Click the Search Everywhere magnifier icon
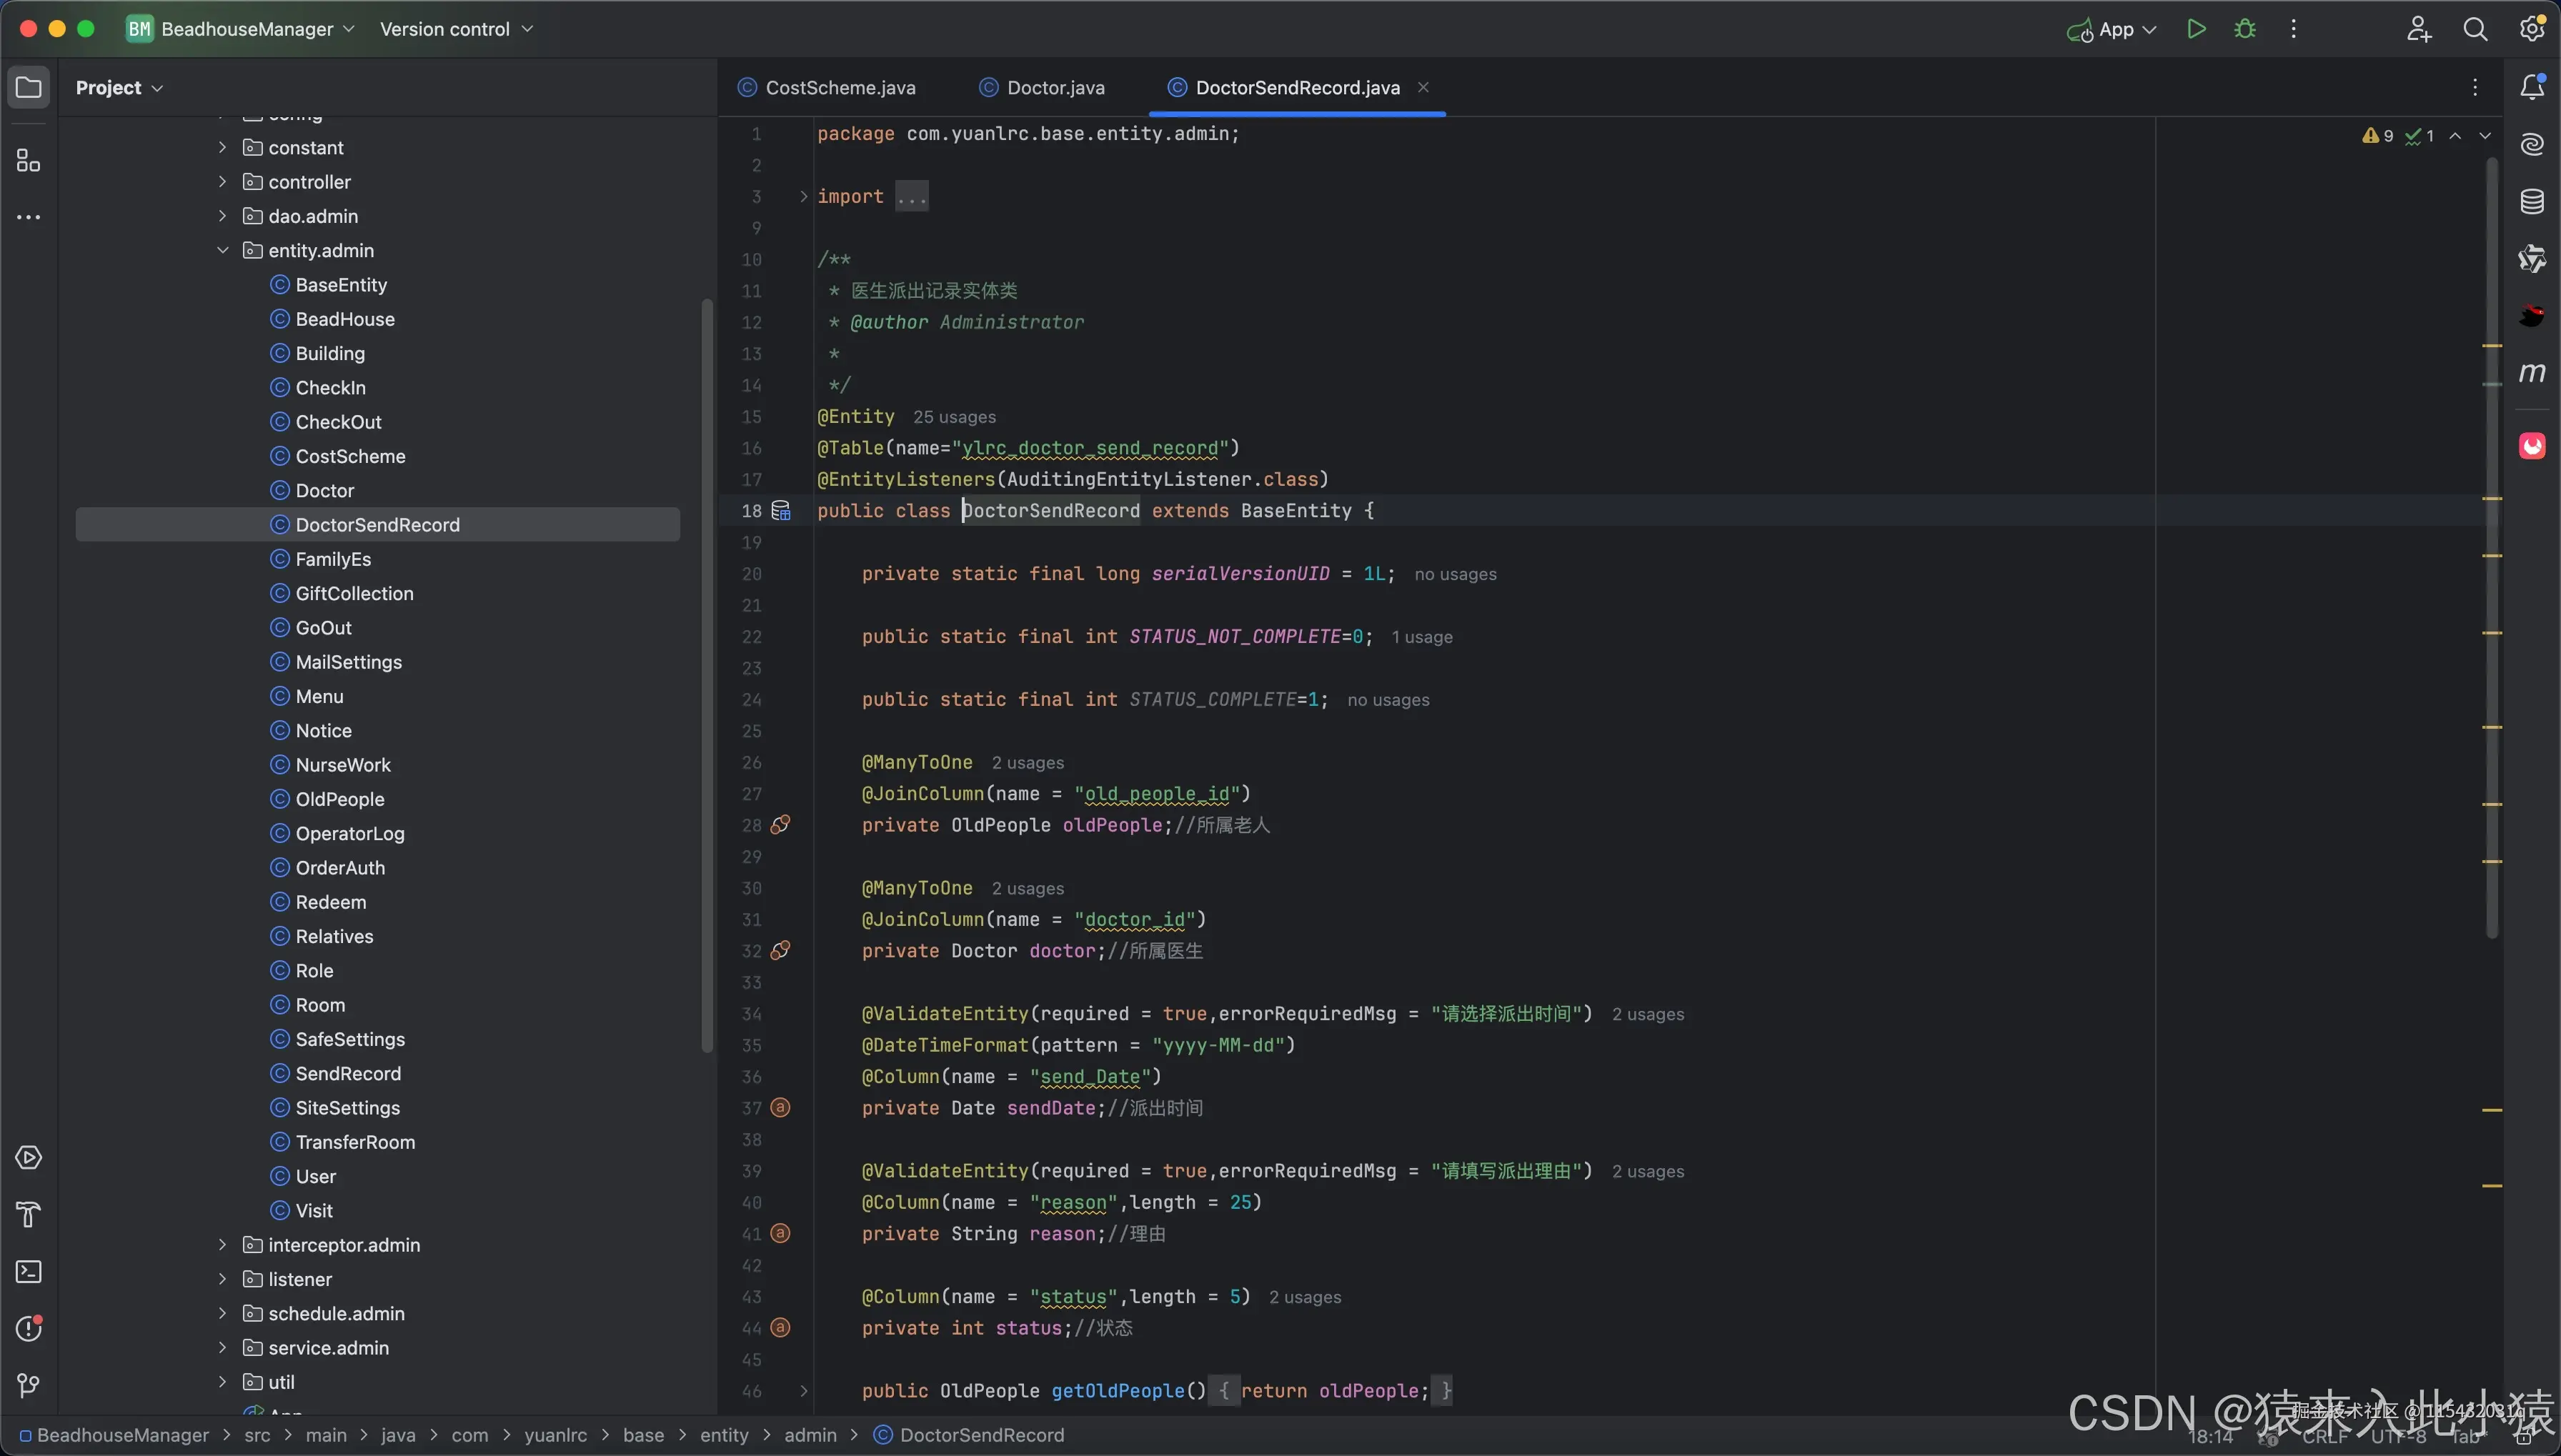Image resolution: width=2561 pixels, height=1456 pixels. click(x=2475, y=29)
